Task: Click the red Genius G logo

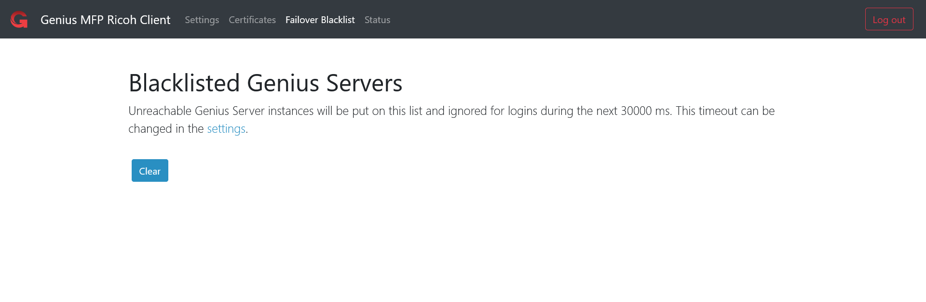Action: (x=19, y=19)
